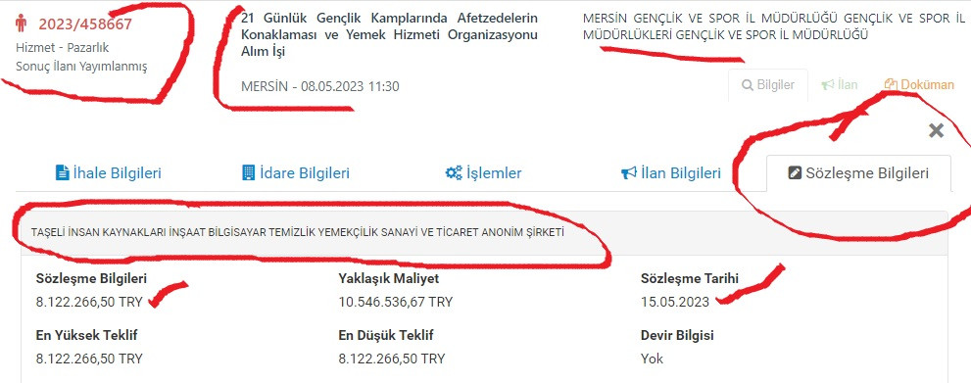
Task: Click the documents icon on Doküman button
Action: [891, 84]
